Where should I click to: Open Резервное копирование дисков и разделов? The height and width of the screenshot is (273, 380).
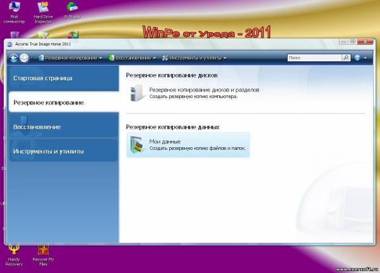(x=204, y=90)
